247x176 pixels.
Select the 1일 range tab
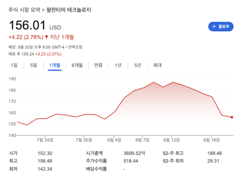(14, 65)
